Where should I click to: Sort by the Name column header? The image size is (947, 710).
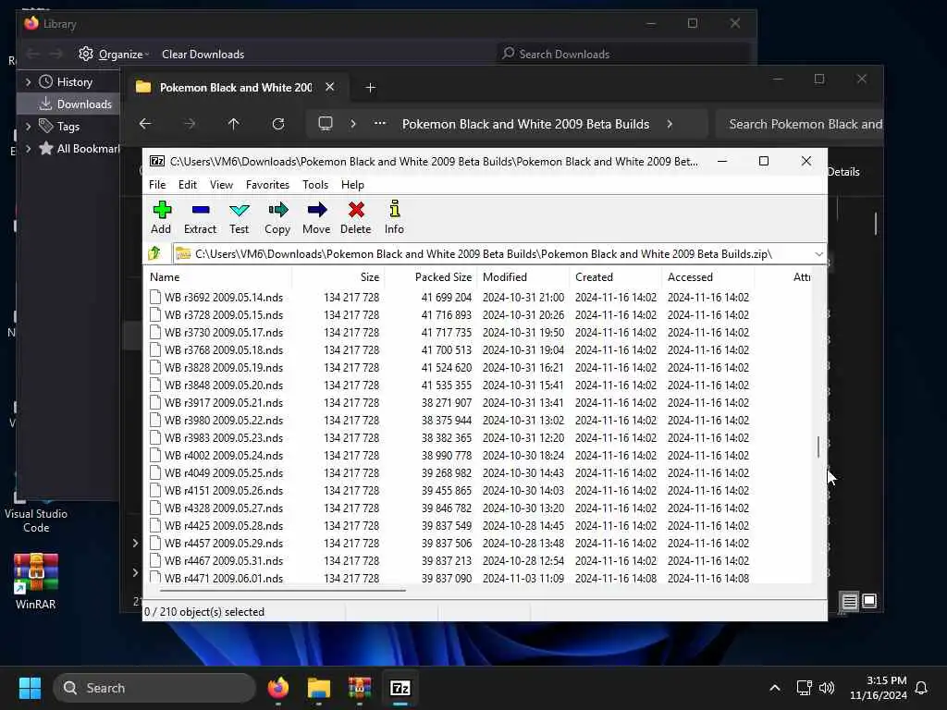(x=218, y=277)
